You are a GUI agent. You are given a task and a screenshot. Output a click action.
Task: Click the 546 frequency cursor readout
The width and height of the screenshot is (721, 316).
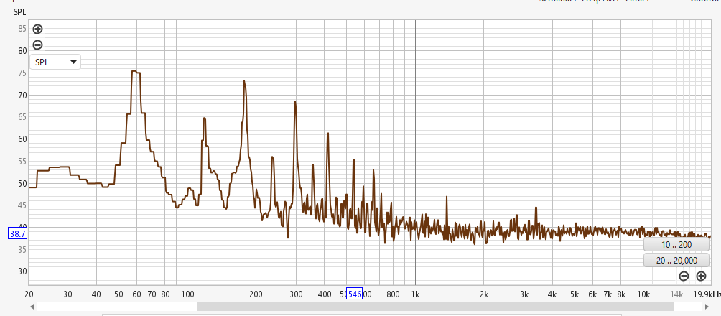(355, 294)
